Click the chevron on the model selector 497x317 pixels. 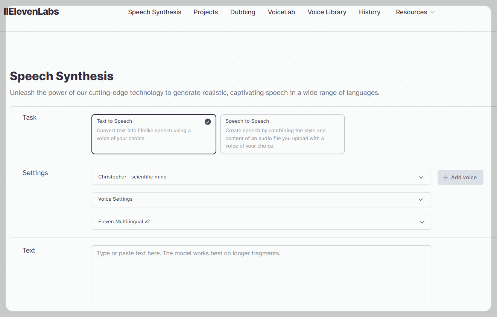tap(422, 222)
